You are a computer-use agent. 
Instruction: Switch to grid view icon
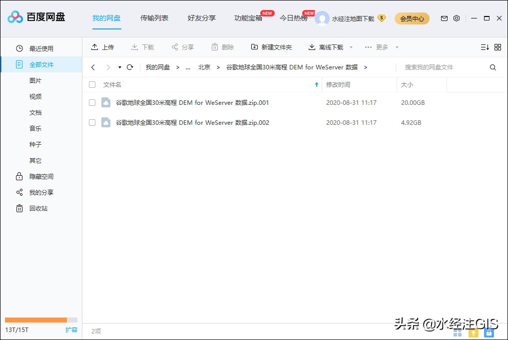tap(498, 47)
